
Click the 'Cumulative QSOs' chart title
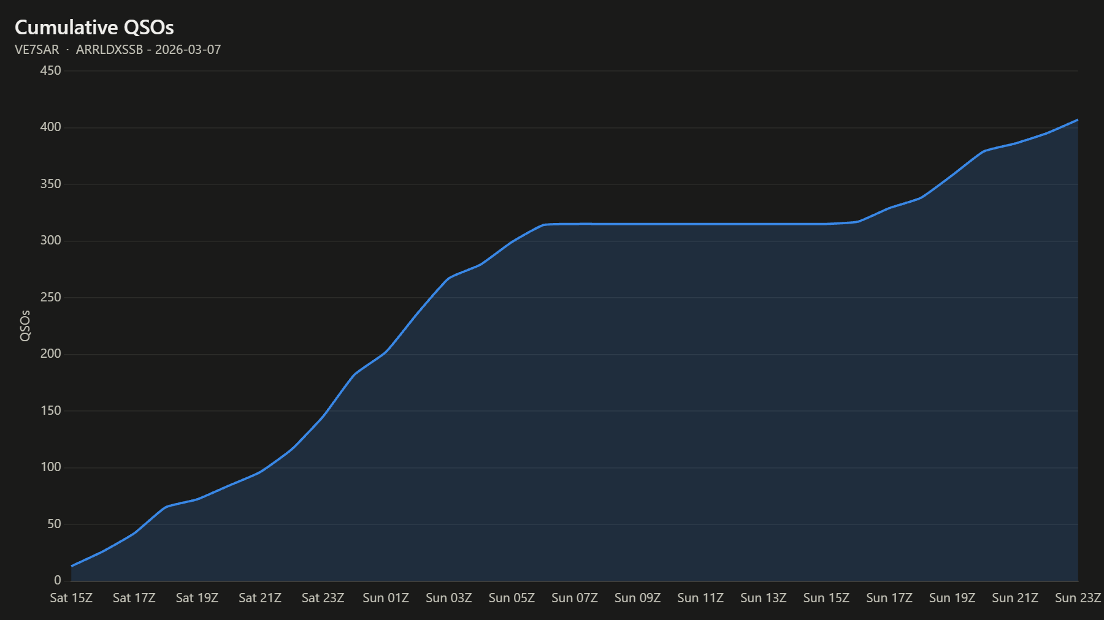click(94, 28)
